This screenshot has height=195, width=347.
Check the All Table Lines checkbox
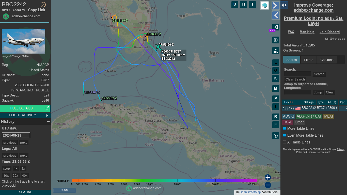pyautogui.click(x=285, y=142)
